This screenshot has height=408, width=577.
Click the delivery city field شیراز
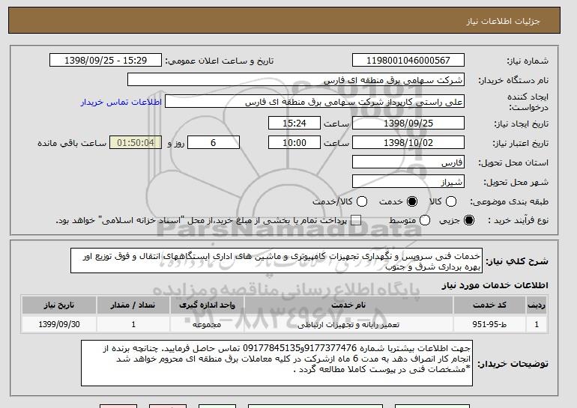point(408,182)
